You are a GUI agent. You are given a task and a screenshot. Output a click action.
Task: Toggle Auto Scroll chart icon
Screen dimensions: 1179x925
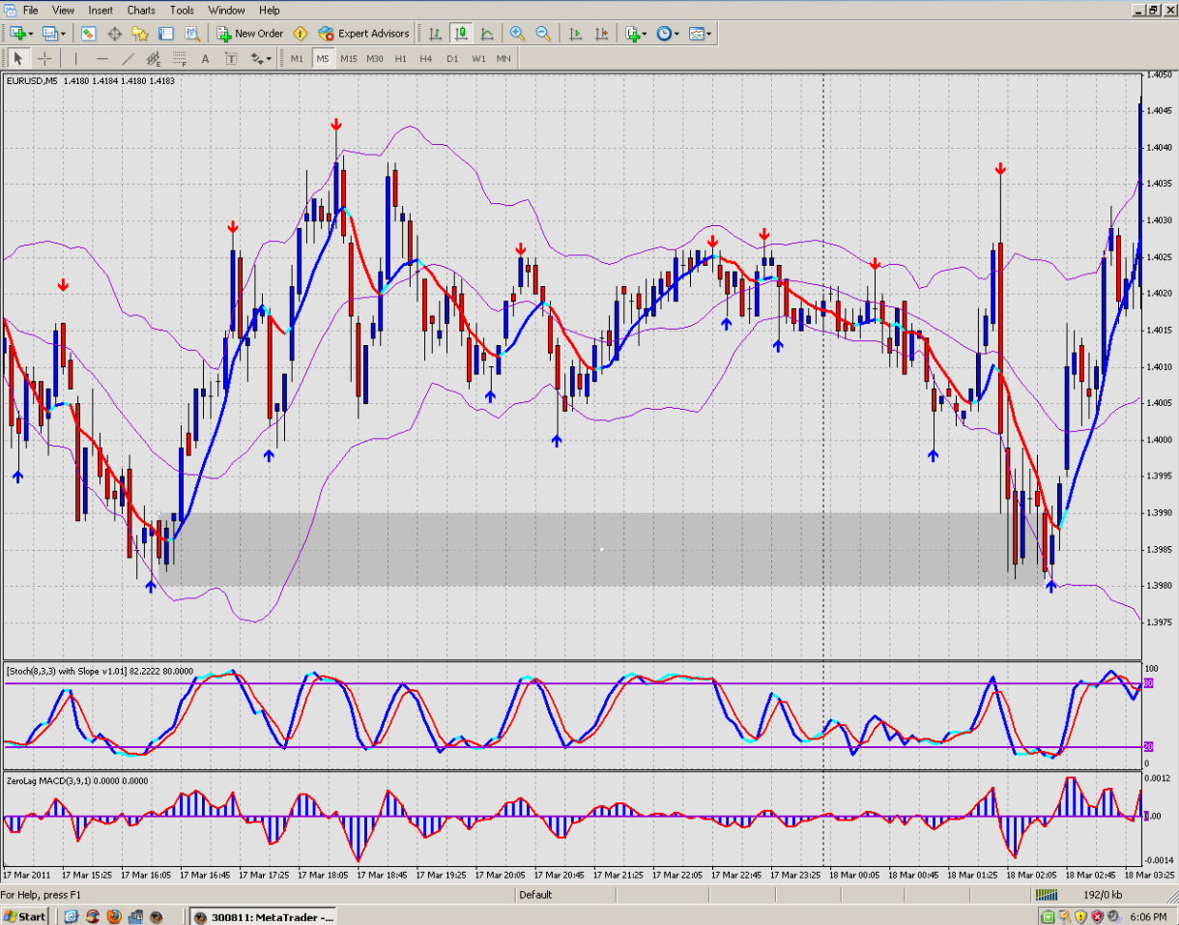(576, 33)
